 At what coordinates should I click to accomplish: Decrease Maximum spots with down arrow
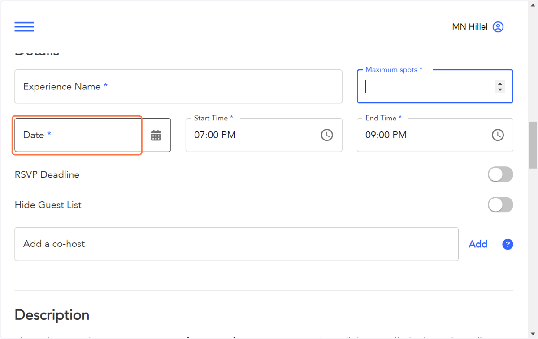click(500, 89)
